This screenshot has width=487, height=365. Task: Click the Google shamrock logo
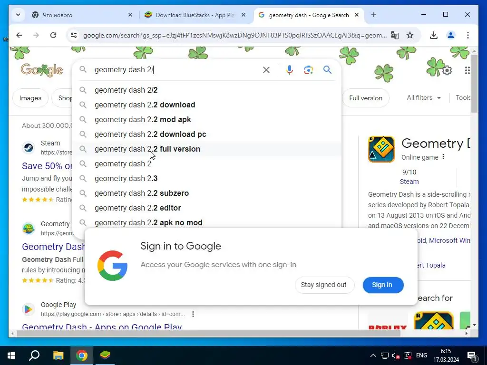click(42, 70)
